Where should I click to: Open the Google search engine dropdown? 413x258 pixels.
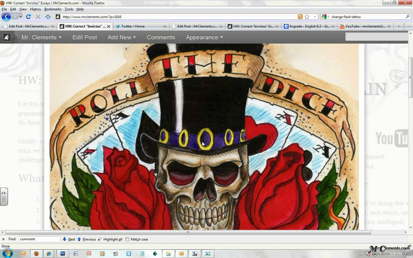tap(325, 16)
